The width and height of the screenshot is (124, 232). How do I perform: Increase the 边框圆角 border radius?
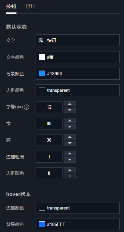pyautogui.click(x=70, y=170)
